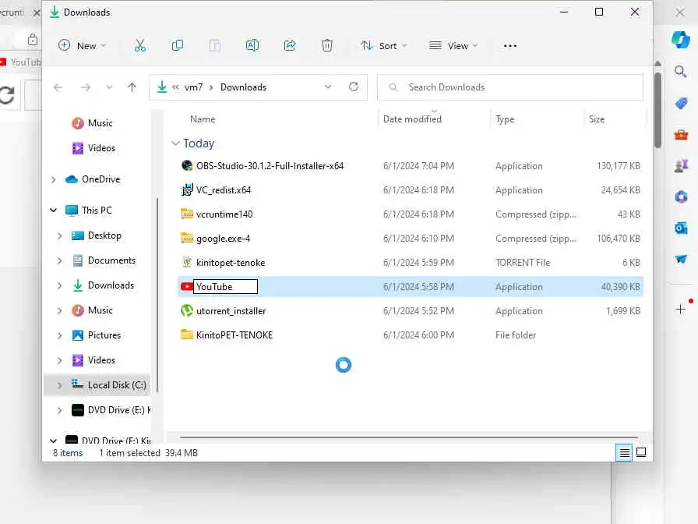Click the YouTube rename text box
This screenshot has height=524, width=698.
click(x=225, y=286)
